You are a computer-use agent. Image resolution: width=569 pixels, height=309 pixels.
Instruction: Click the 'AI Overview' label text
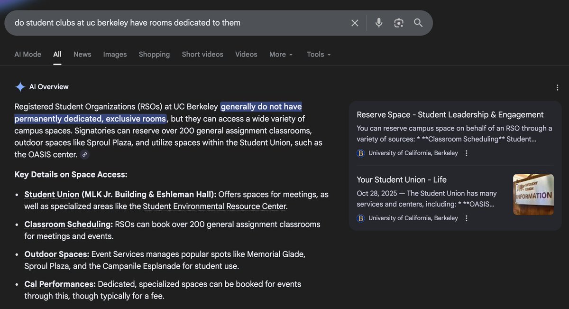pos(49,87)
